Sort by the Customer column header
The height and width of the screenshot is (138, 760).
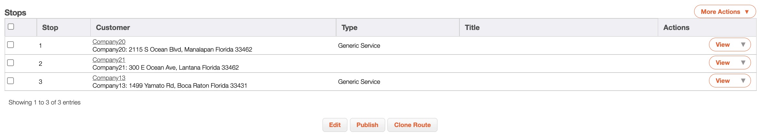(x=113, y=28)
